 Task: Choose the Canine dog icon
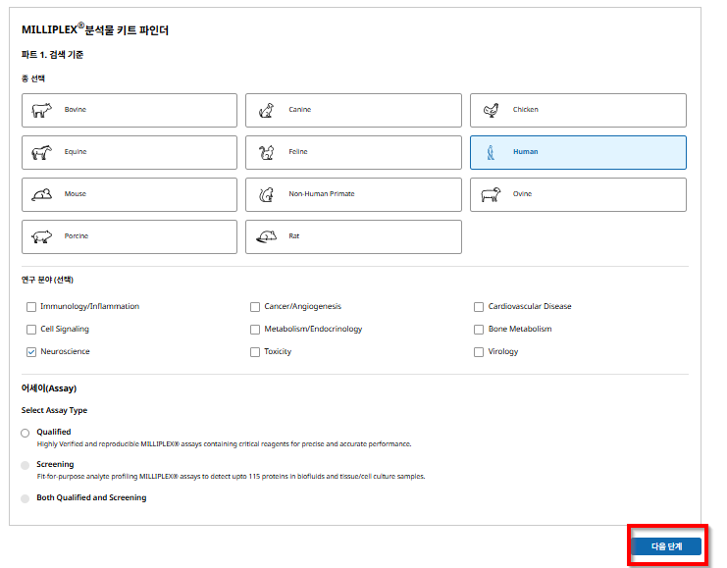click(266, 110)
